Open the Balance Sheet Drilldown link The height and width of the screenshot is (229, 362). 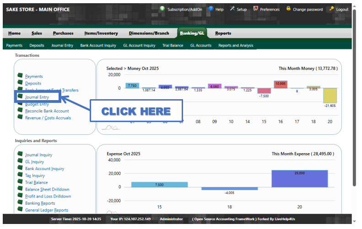[x=47, y=189]
